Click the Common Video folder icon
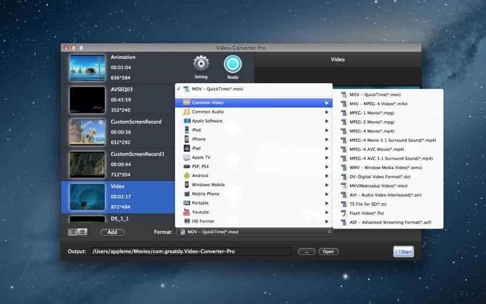This screenshot has width=486, height=304. tap(186, 103)
